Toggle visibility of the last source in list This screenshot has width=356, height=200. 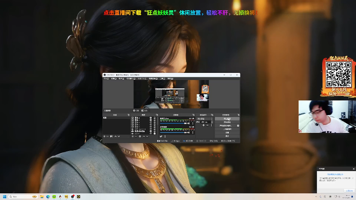[151, 133]
